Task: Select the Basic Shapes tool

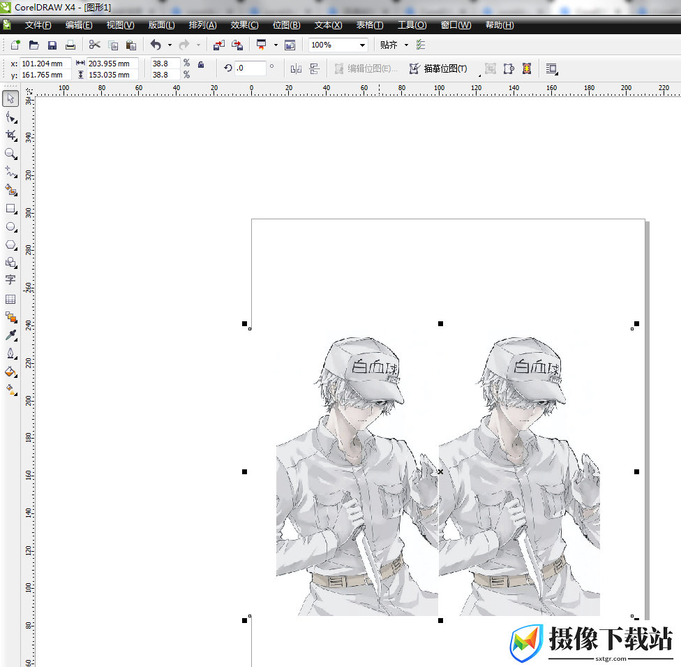Action: click(10, 263)
